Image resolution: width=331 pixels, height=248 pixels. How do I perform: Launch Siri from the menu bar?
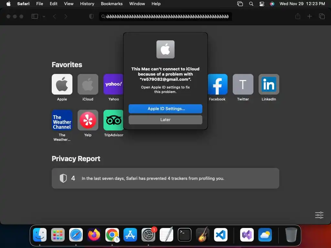[x=272, y=4]
